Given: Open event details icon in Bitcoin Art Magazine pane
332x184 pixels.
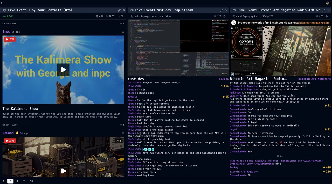Looking at the screenshot, I should 234,16.
